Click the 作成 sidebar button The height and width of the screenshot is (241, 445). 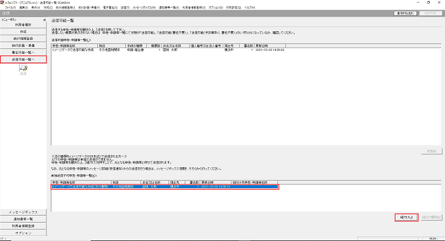click(24, 32)
